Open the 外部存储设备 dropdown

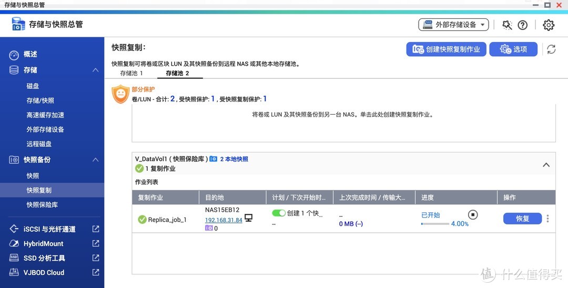[453, 25]
